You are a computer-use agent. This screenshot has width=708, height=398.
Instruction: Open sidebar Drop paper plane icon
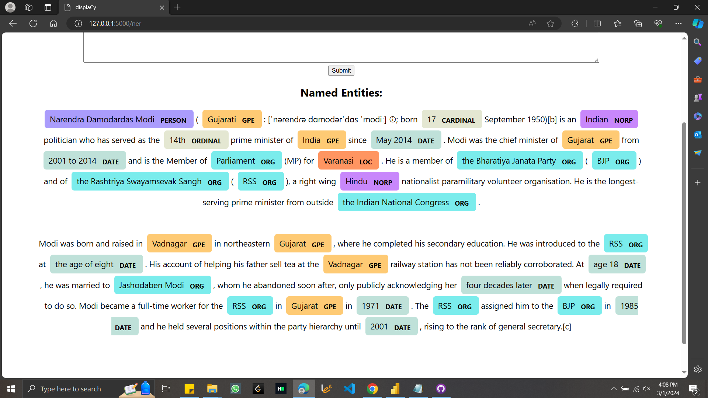[697, 153]
